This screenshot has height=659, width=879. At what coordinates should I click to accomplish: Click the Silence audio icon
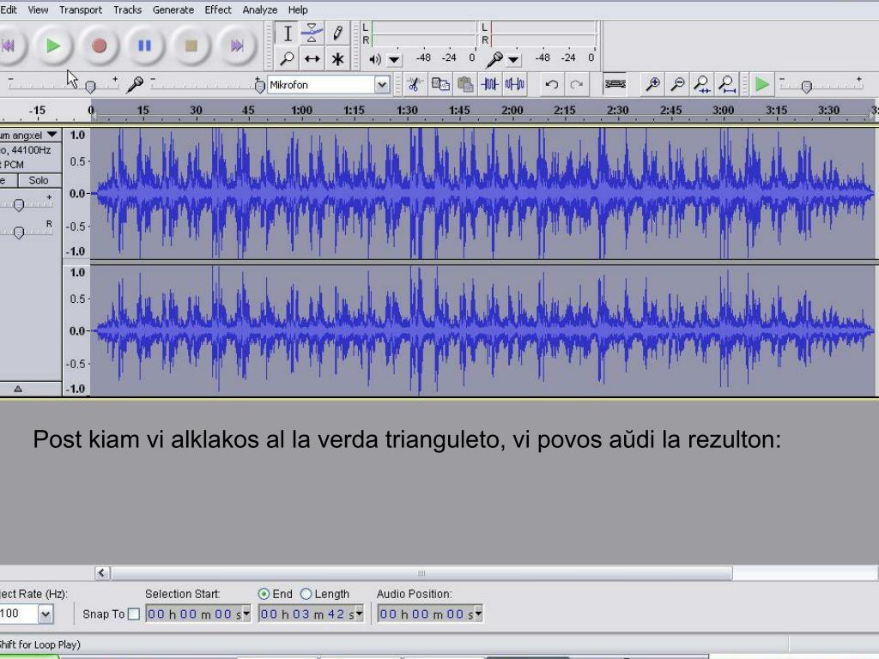point(515,85)
